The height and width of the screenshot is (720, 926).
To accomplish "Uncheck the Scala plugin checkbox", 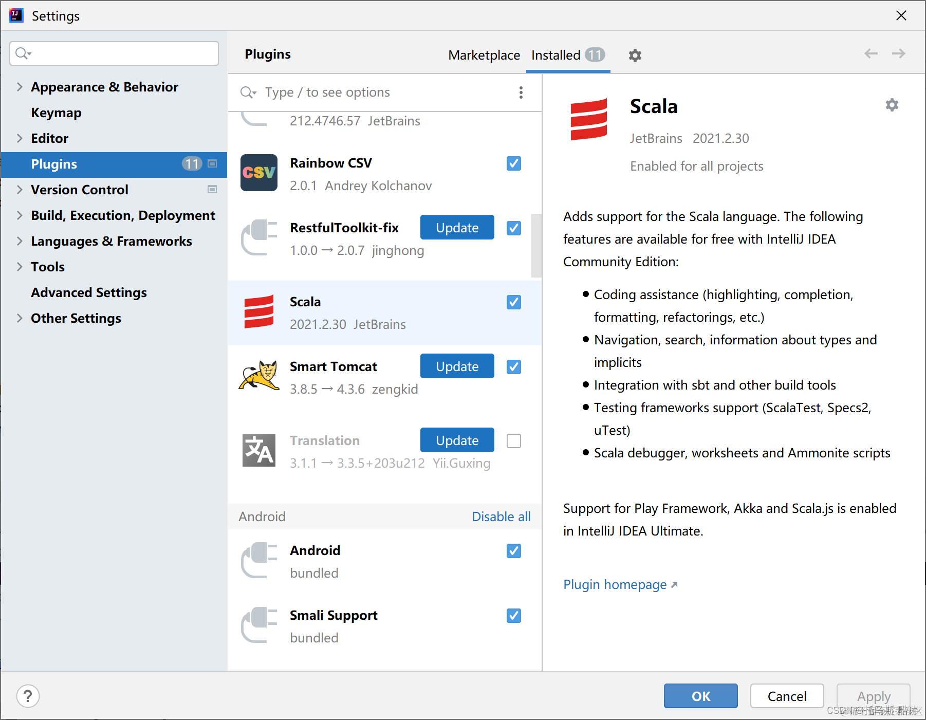I will point(514,302).
